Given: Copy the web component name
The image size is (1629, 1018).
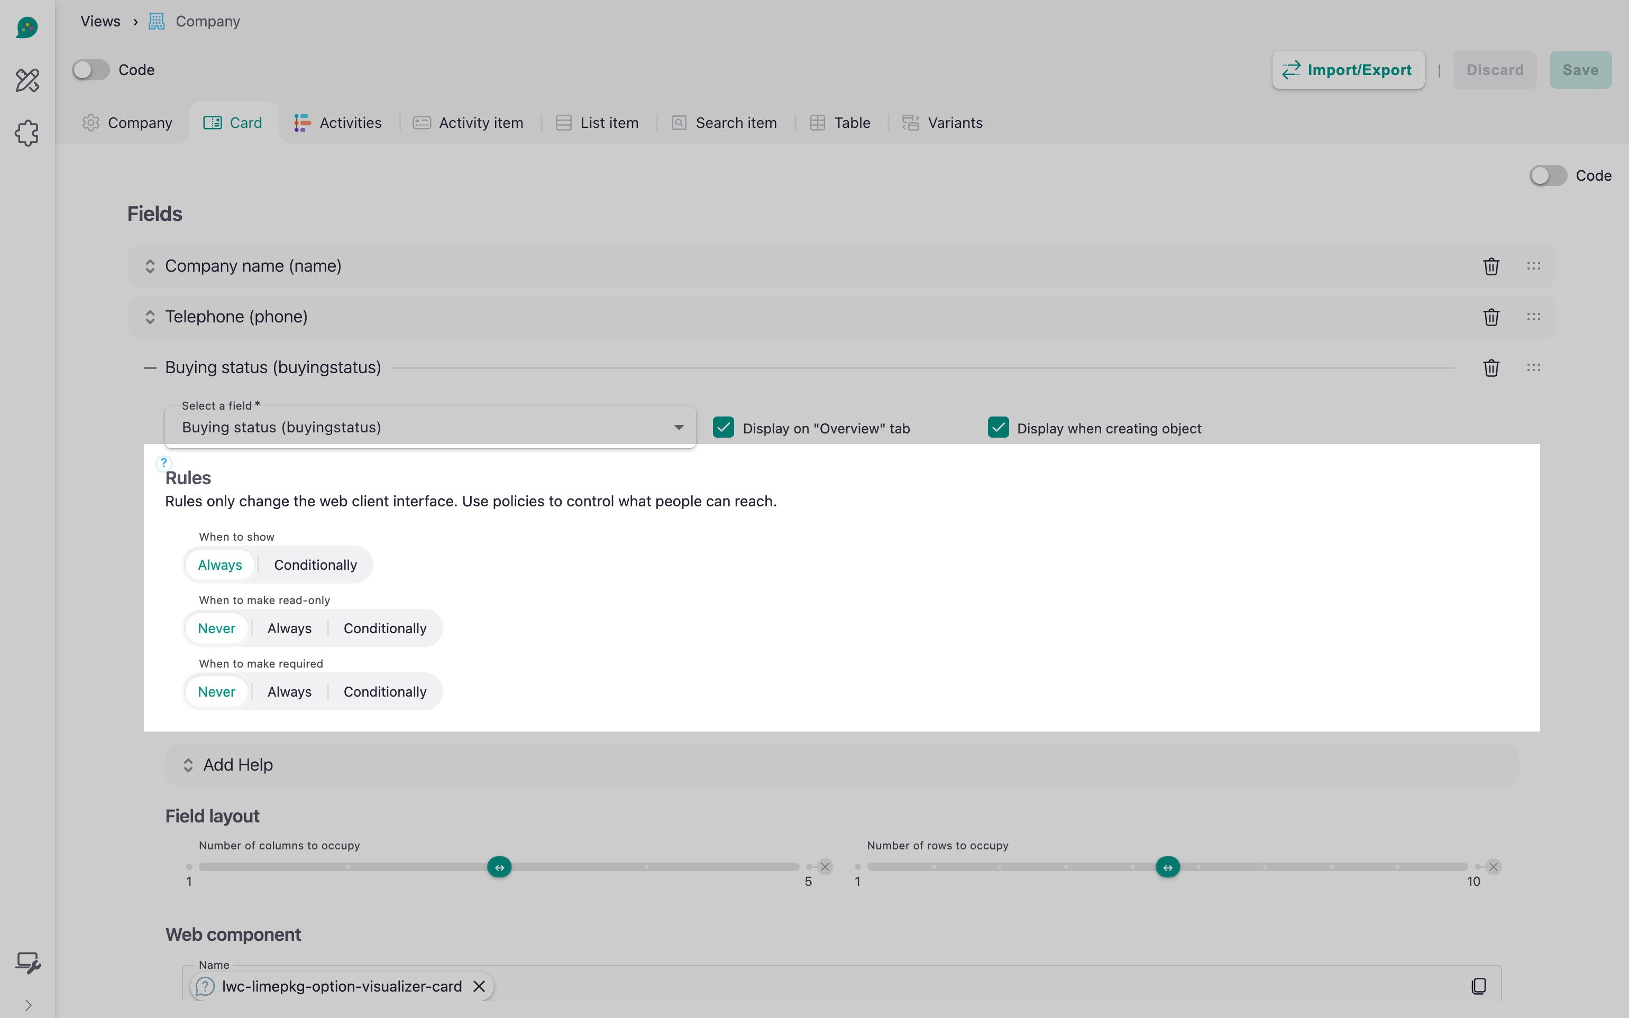Looking at the screenshot, I should coord(1479,986).
